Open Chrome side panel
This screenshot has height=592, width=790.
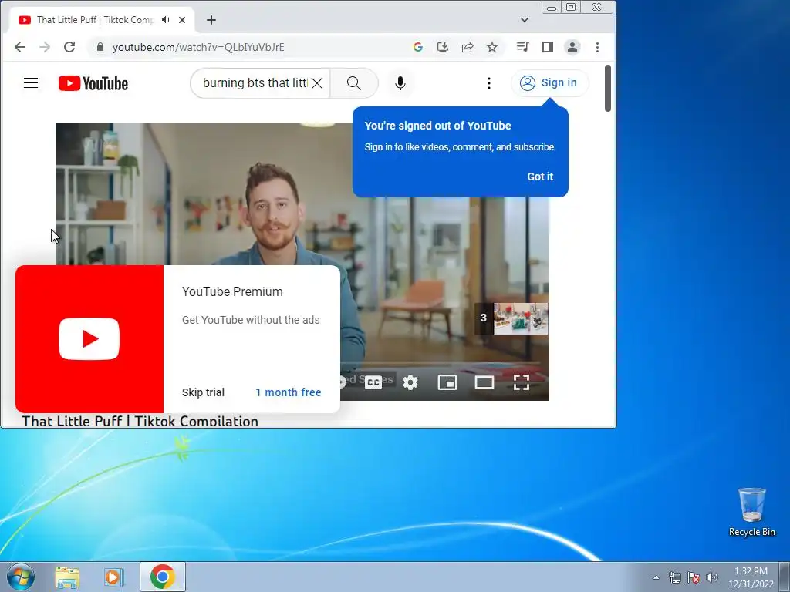tap(547, 47)
